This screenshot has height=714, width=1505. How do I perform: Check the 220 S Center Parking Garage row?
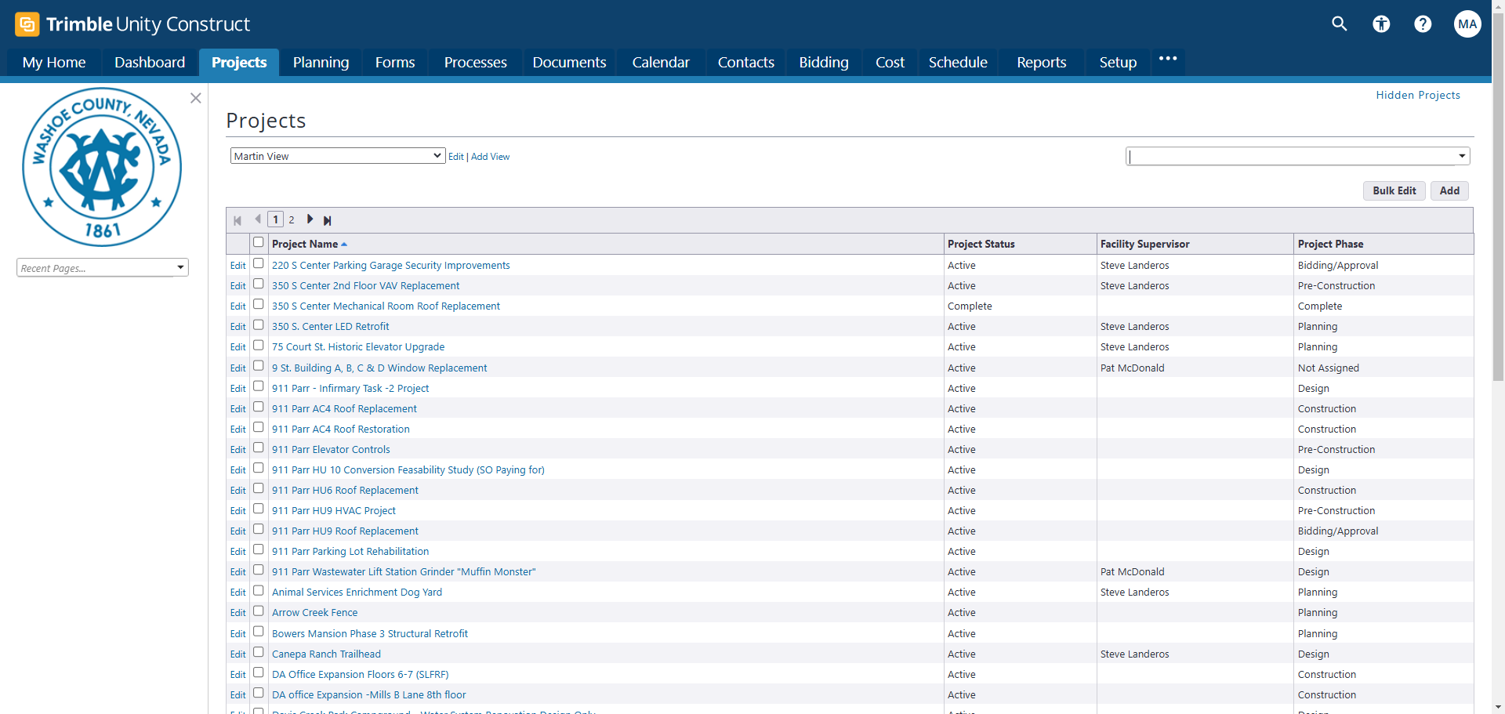pos(258,263)
